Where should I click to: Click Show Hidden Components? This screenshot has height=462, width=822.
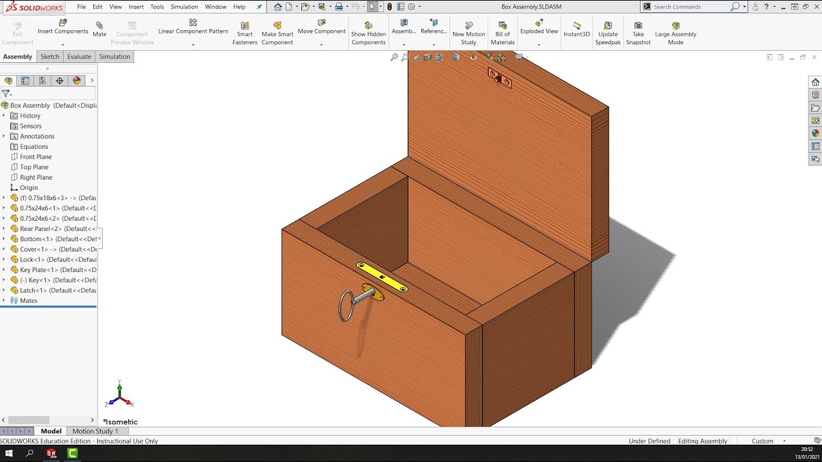(x=369, y=33)
